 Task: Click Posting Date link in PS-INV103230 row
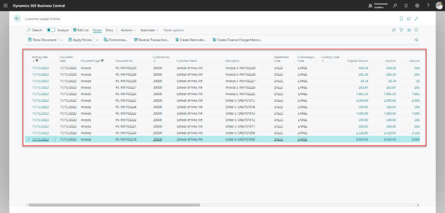(40, 68)
